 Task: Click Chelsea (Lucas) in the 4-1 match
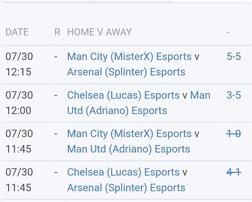[123, 173]
